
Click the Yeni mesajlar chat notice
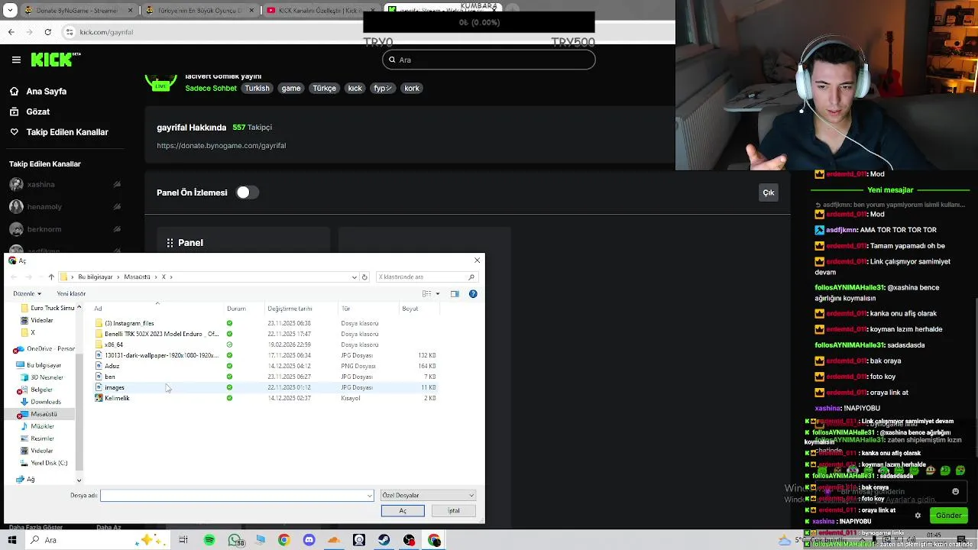point(890,189)
